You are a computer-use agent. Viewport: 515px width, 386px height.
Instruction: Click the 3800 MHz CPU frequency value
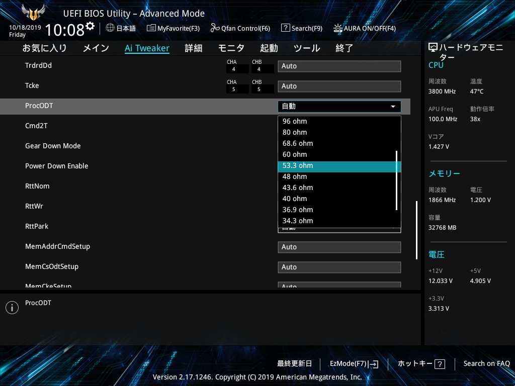click(x=442, y=91)
